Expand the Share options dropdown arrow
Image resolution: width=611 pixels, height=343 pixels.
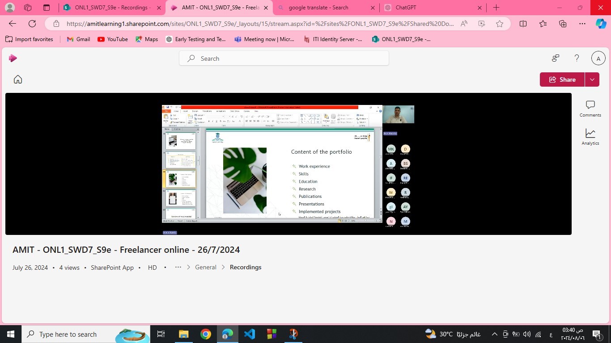point(592,79)
